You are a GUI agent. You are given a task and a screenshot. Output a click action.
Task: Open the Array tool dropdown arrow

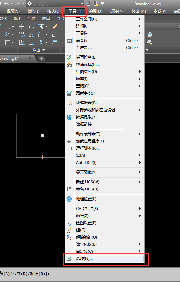(x=46, y=42)
